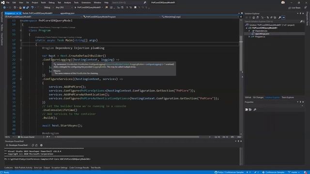Expand the Dependencies node in Solution Explorer
The height and width of the screenshot is (174, 310).
(x=249, y=31)
